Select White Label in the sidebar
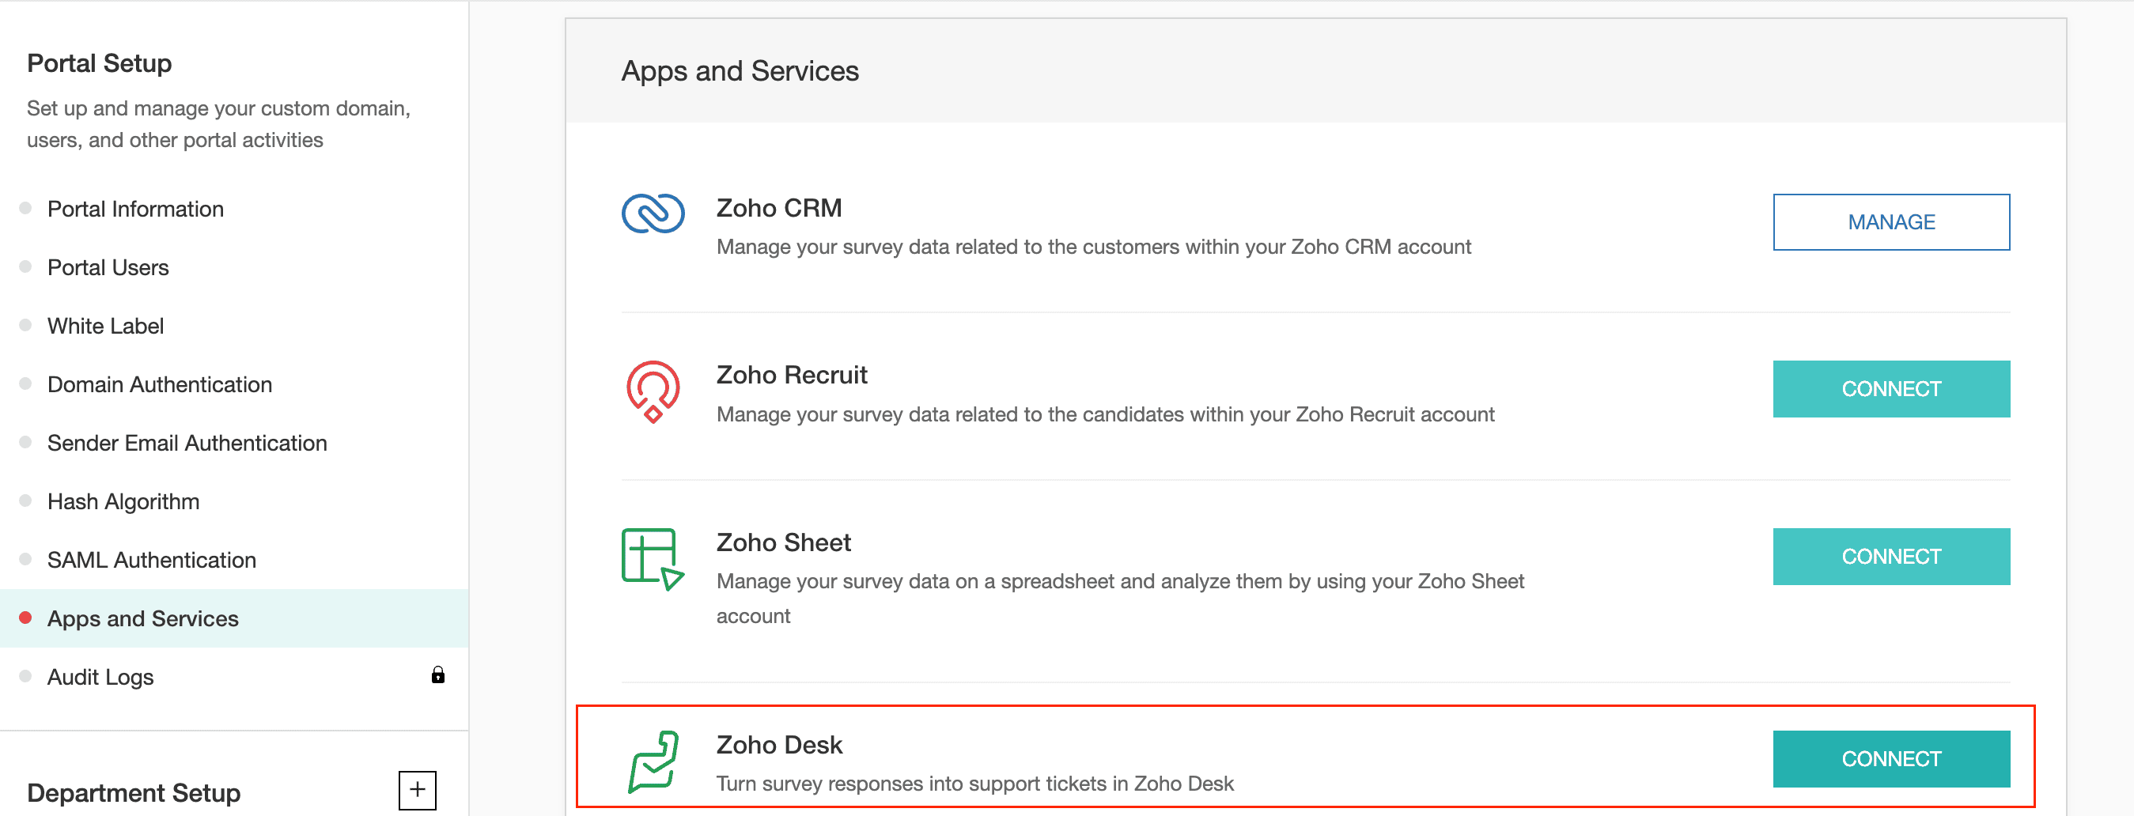 point(105,327)
